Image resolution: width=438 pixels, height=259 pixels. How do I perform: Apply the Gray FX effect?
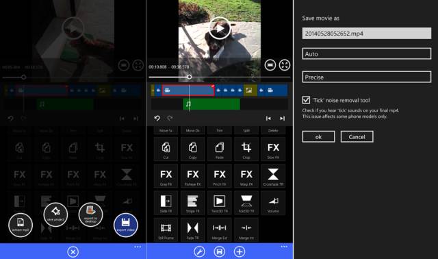pos(166,175)
